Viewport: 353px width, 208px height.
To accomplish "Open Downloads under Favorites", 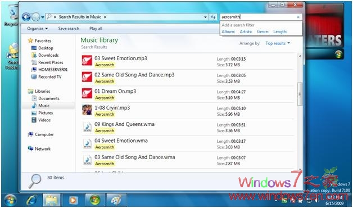I will click(45, 55).
